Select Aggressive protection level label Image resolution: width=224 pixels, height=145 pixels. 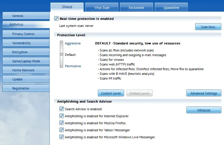point(73,43)
